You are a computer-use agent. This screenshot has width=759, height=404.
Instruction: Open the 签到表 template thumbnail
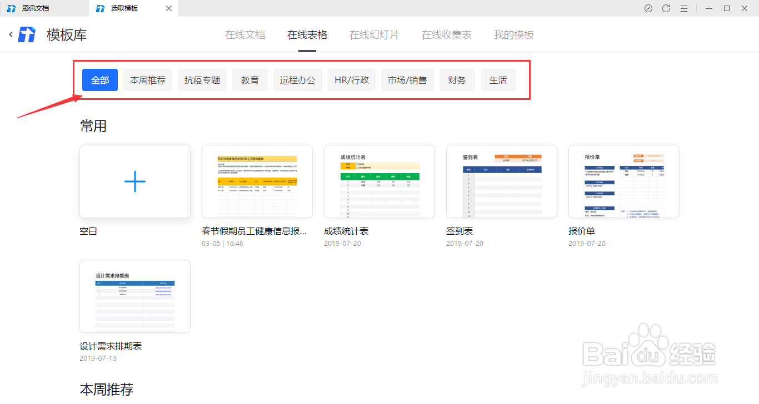tap(501, 181)
